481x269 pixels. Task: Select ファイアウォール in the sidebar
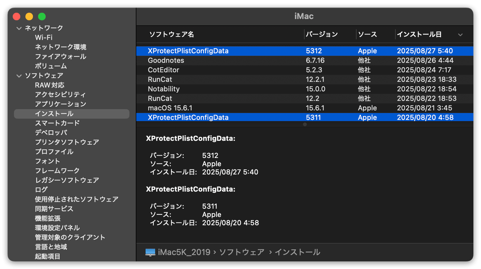point(61,57)
